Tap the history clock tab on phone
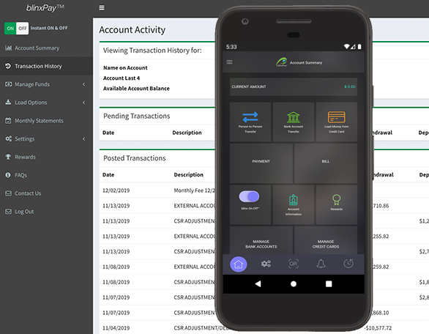This screenshot has width=429, height=334. point(348,264)
